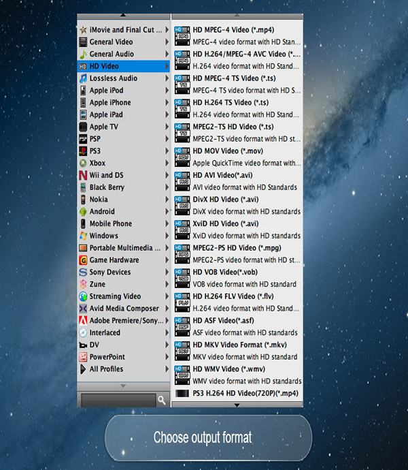Image resolution: width=408 pixels, height=470 pixels.
Task: Expand the Lossless Audio submenu arrow
Action: (x=167, y=78)
